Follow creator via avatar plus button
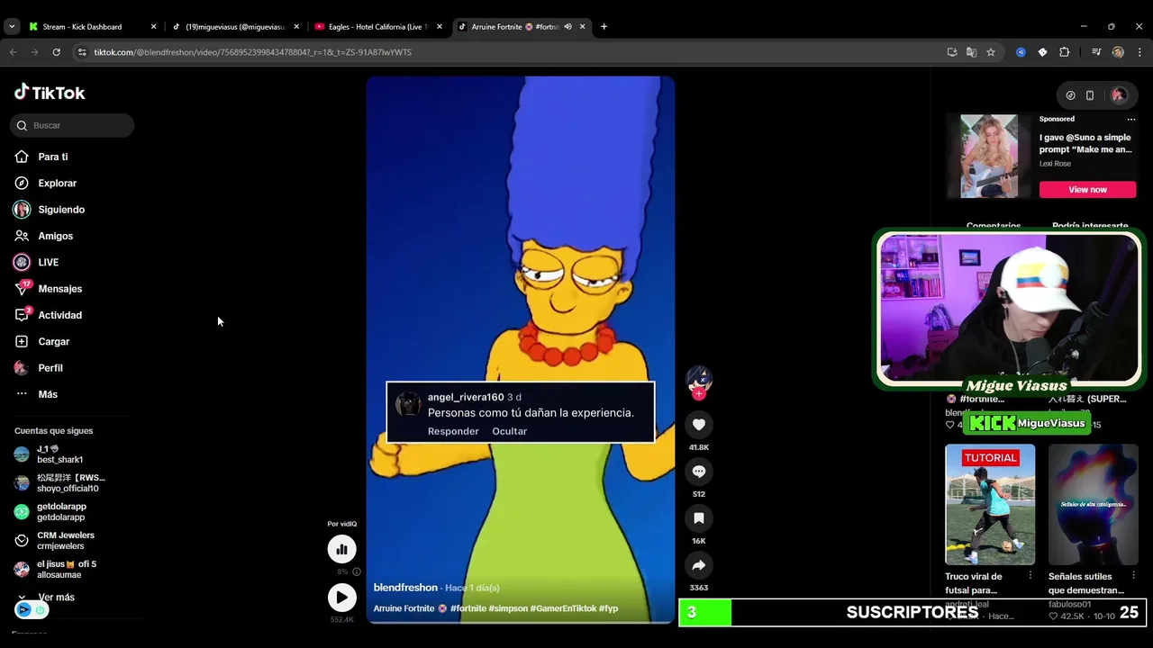Image resolution: width=1153 pixels, height=648 pixels. [x=698, y=394]
